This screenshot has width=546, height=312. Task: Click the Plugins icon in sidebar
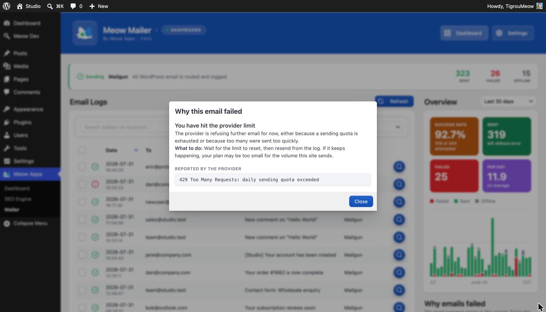tap(7, 122)
